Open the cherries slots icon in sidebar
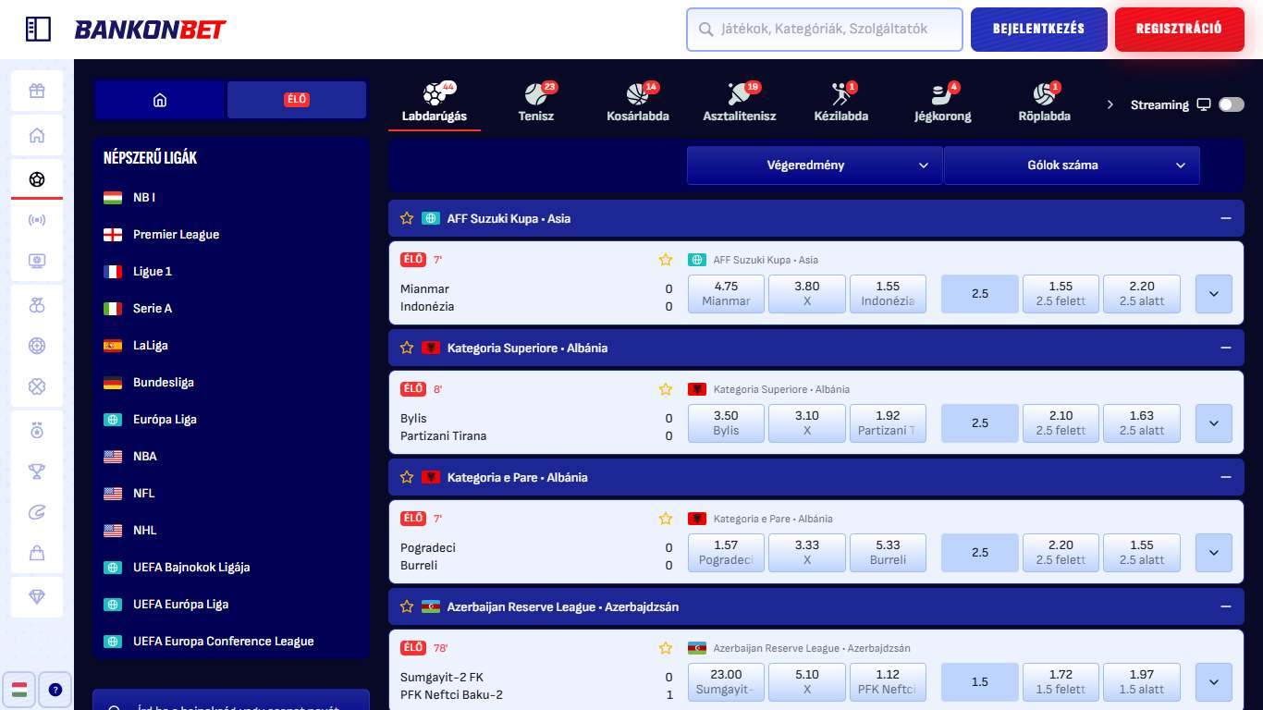 click(37, 305)
